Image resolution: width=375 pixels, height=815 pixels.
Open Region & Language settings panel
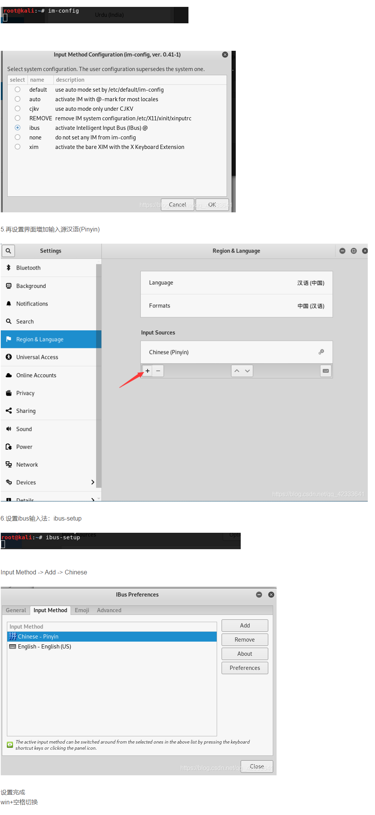click(x=51, y=339)
